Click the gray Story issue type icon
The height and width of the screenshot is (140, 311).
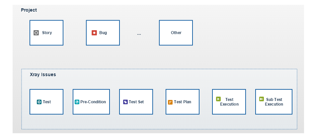36,33
